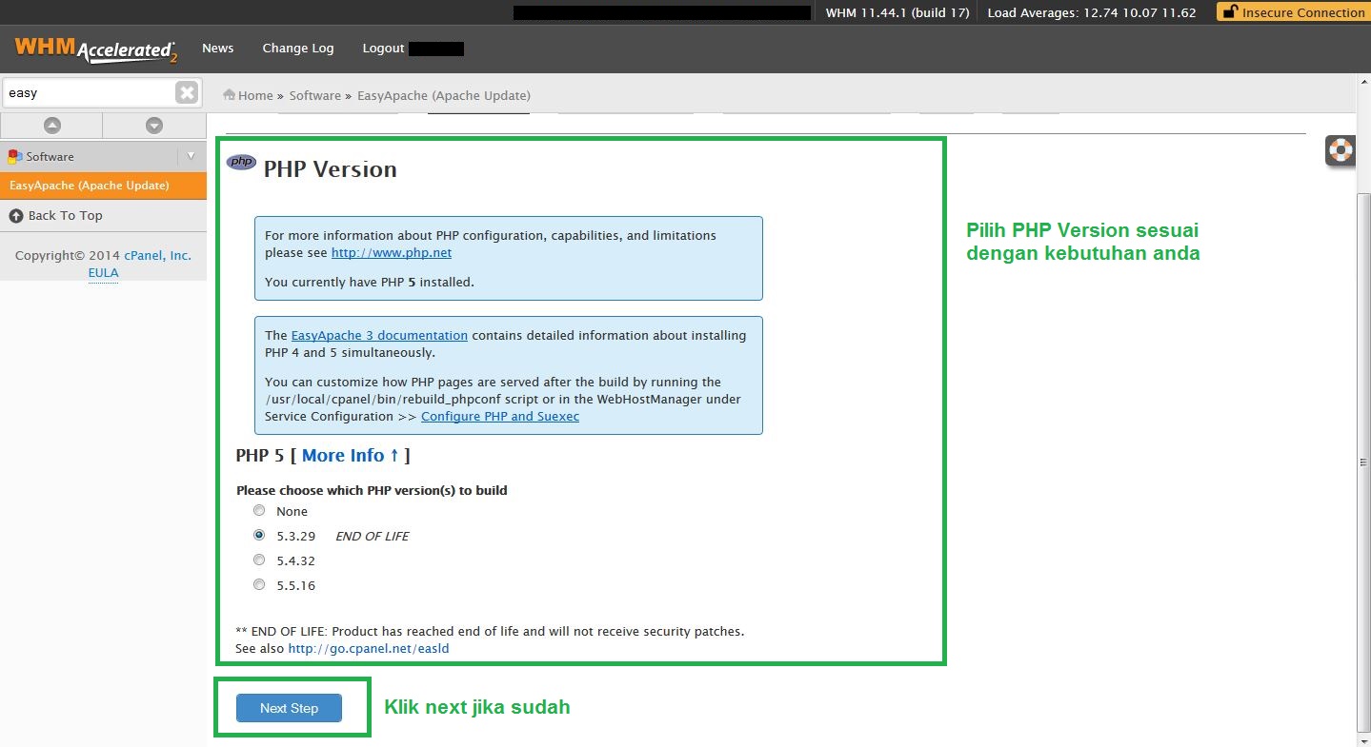Clear the search box with X icon
1371x747 pixels.
tap(187, 92)
